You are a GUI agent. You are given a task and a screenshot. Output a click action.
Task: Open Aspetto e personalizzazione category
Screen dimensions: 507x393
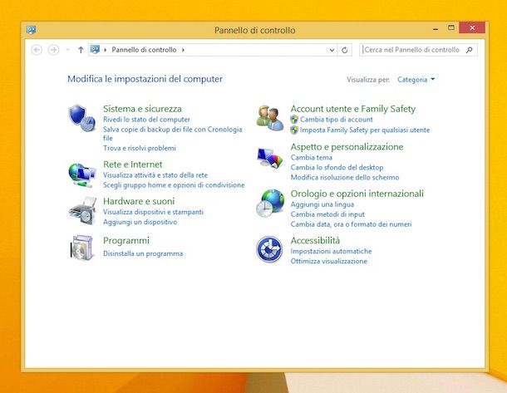[347, 147]
